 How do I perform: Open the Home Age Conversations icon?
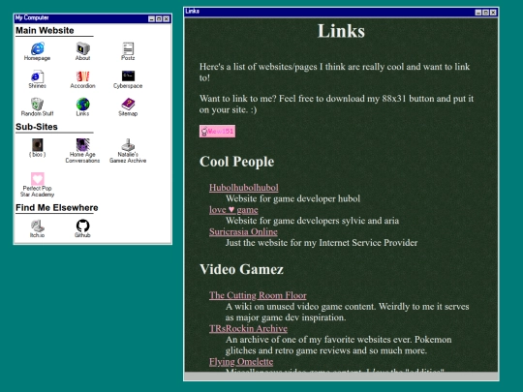point(82,145)
